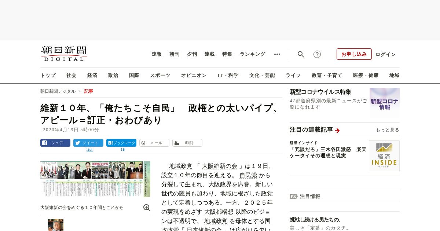Click the article headline 維新１０年
This screenshot has height=231, width=440.
point(160,114)
